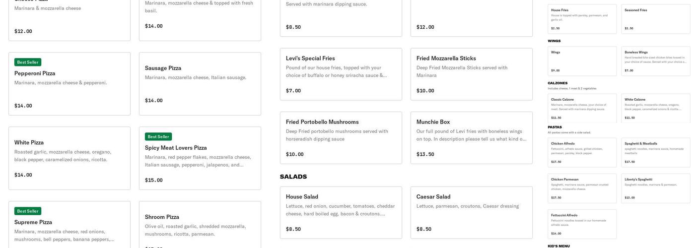Click the Boneless Wings thumbnail card
695x248 pixels.
(x=655, y=61)
